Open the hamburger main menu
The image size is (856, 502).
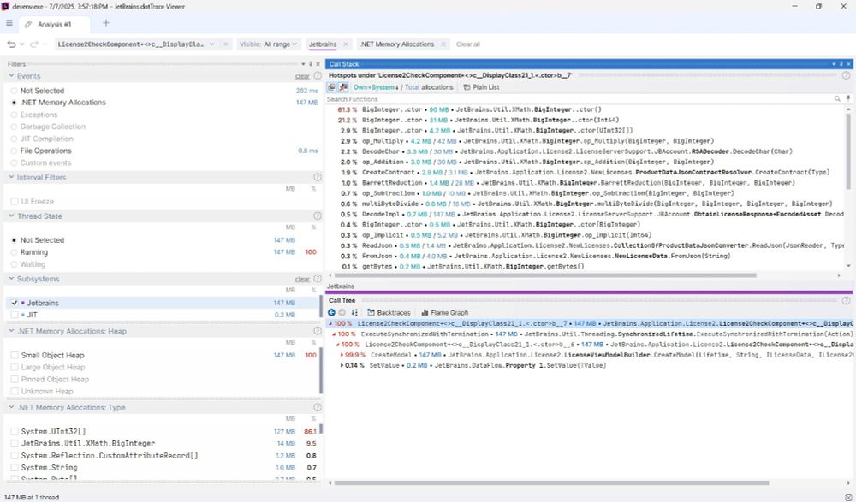(x=9, y=23)
